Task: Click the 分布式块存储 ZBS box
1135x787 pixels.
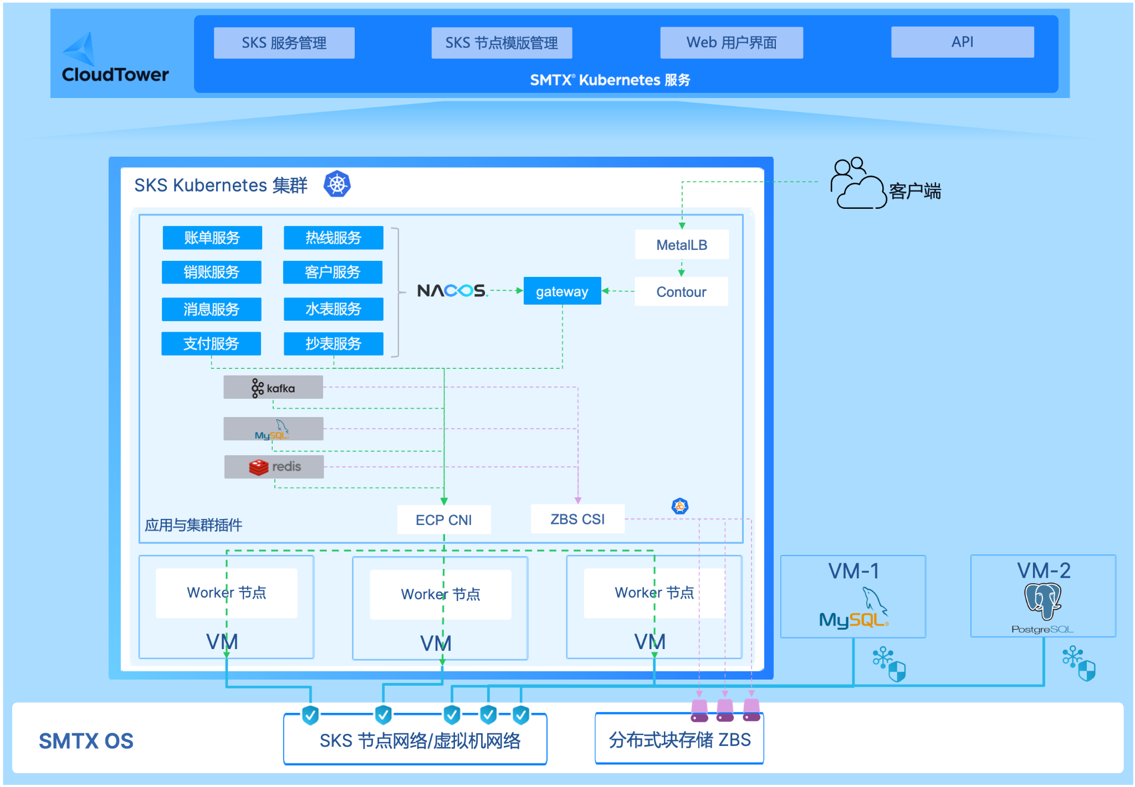Action: (679, 739)
